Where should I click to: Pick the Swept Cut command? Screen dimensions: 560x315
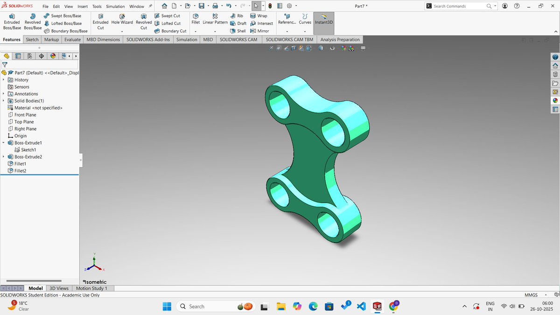pos(167,15)
